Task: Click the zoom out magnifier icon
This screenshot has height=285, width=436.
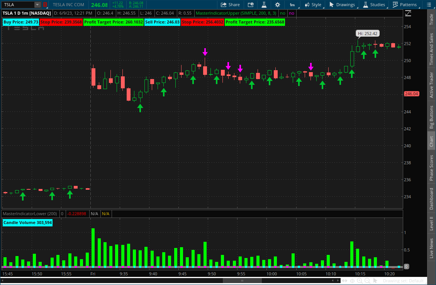Action: 367,281
